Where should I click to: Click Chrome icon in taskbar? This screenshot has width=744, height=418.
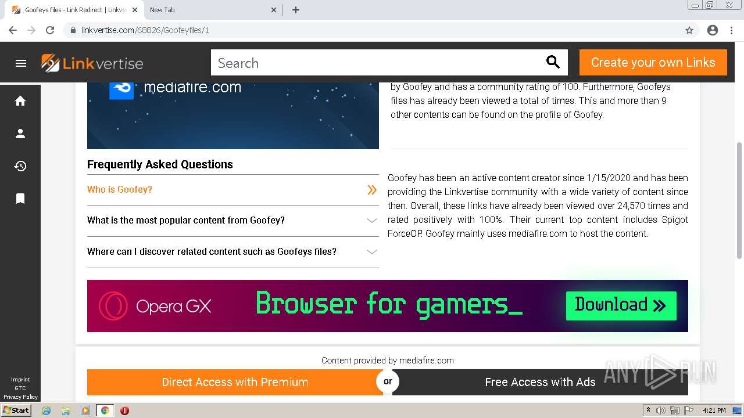point(105,410)
